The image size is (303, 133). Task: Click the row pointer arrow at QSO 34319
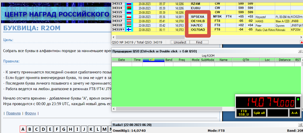point(124,30)
